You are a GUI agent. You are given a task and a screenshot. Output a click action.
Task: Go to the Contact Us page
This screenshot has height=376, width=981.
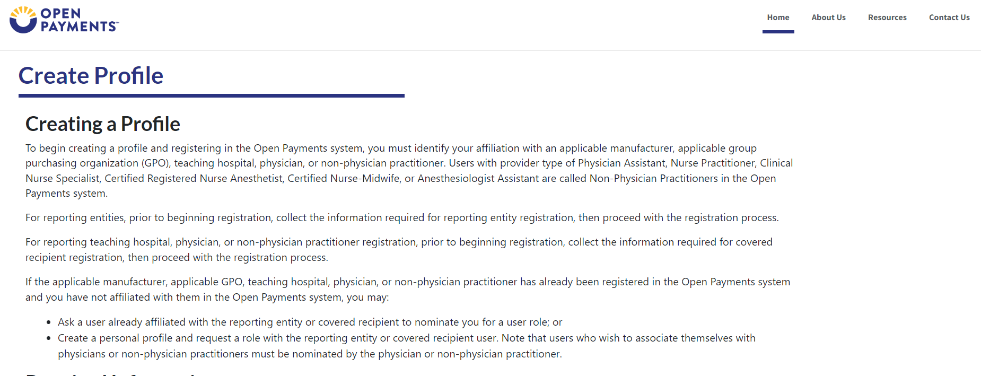(949, 18)
